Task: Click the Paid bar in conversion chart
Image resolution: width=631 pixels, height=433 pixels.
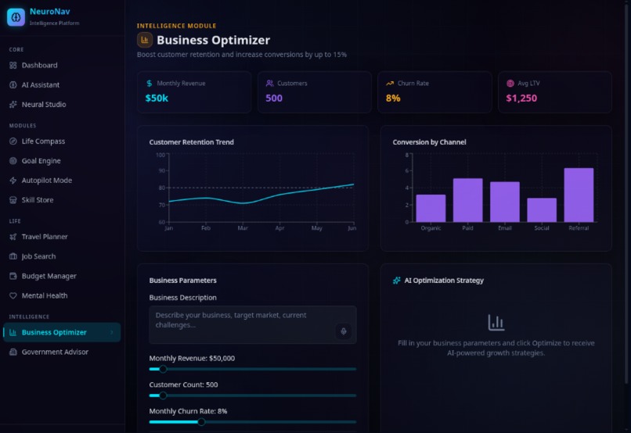Action: [467, 200]
